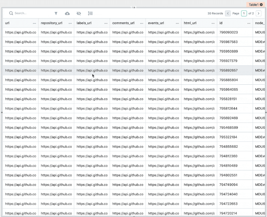Go to next page with right chevron
267x217 pixels.
tap(259, 13)
